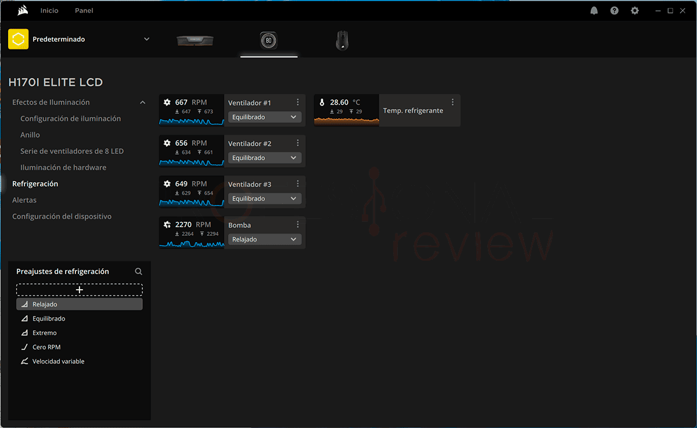Open Configuración del dispositivo

[62, 216]
